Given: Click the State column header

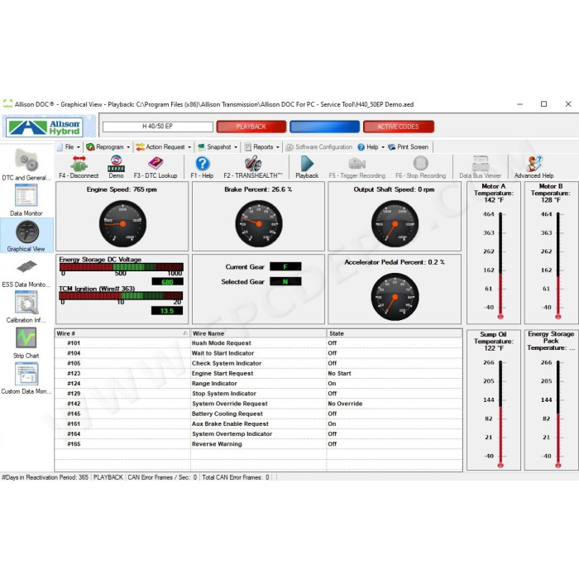Looking at the screenshot, I should (x=395, y=333).
